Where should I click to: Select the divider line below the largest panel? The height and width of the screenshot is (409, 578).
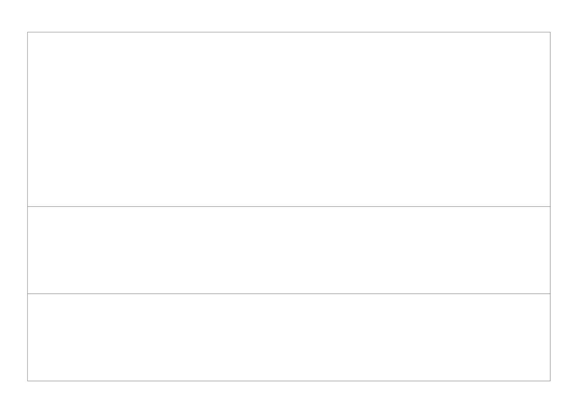(x=289, y=207)
